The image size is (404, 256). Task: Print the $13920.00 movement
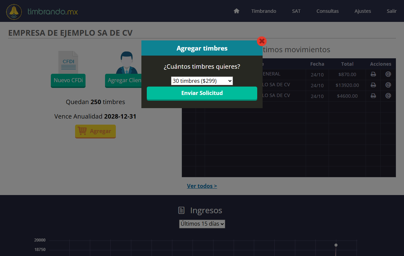(x=373, y=85)
